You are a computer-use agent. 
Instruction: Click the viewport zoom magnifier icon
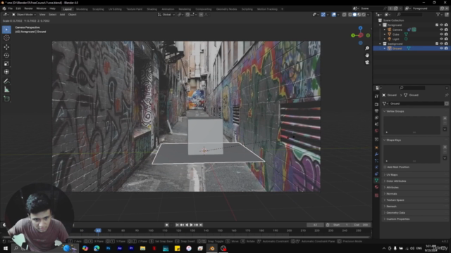pyautogui.click(x=367, y=48)
